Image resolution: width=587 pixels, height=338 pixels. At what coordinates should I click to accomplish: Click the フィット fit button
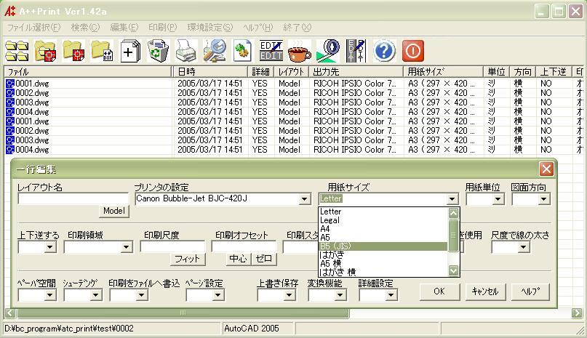188,259
